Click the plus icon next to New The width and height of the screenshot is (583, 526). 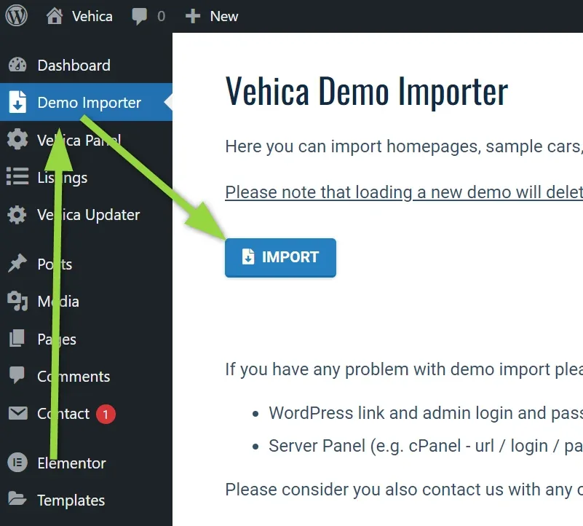[193, 16]
